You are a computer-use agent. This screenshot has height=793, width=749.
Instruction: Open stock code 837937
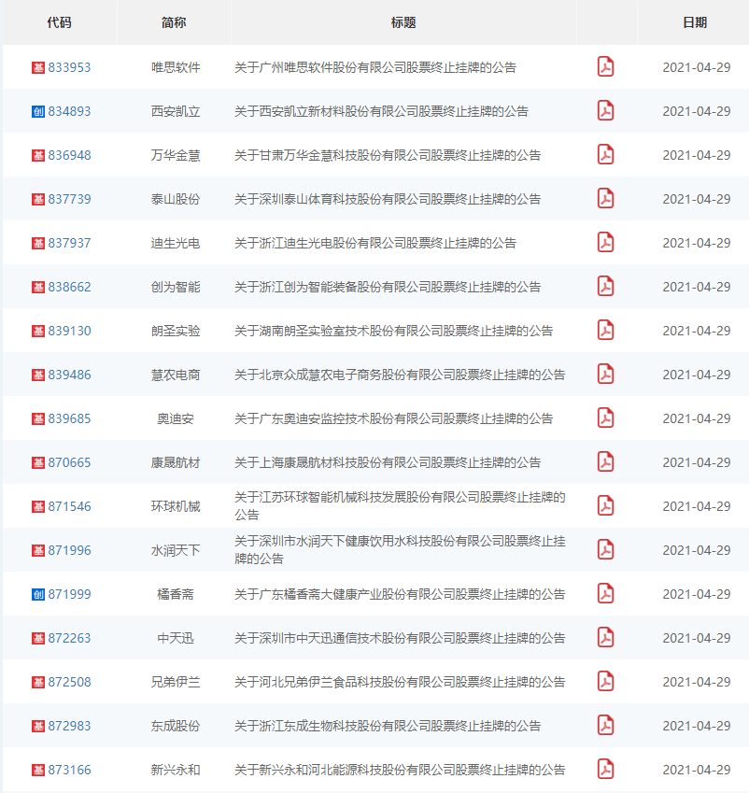click(x=69, y=243)
